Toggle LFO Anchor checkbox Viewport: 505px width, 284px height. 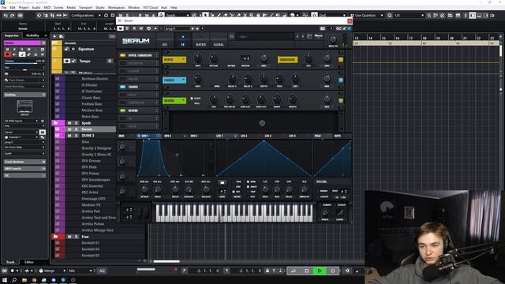pyautogui.click(x=248, y=187)
